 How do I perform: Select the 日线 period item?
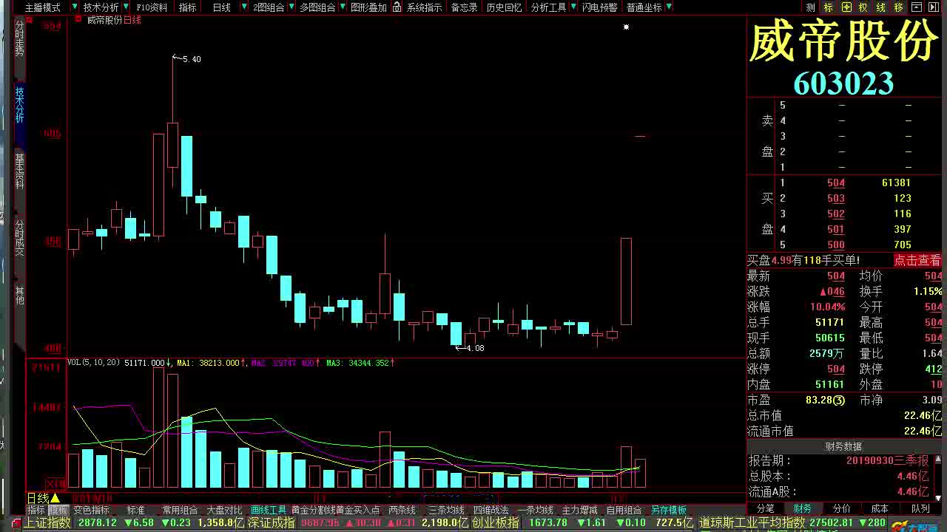[x=221, y=7]
